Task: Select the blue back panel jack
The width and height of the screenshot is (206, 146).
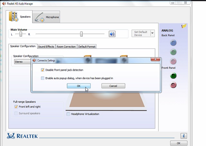Action: pyautogui.click(x=173, y=43)
